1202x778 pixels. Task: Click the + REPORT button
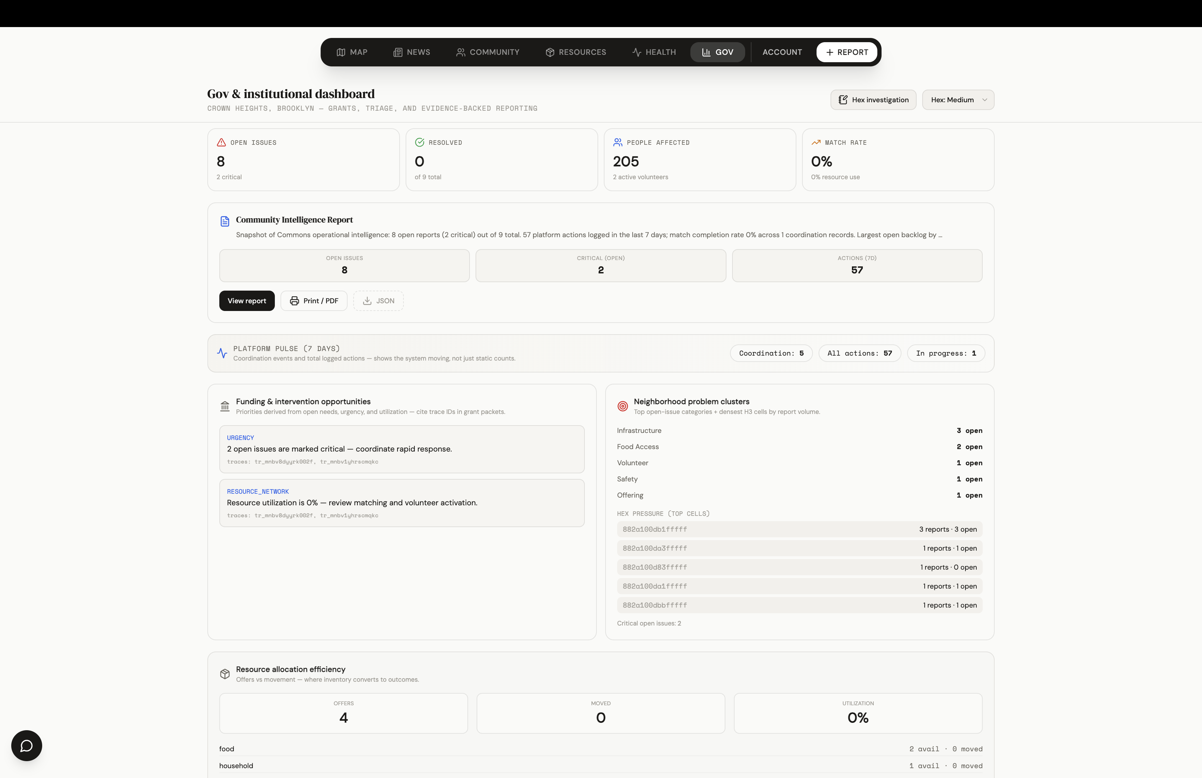[x=846, y=52]
